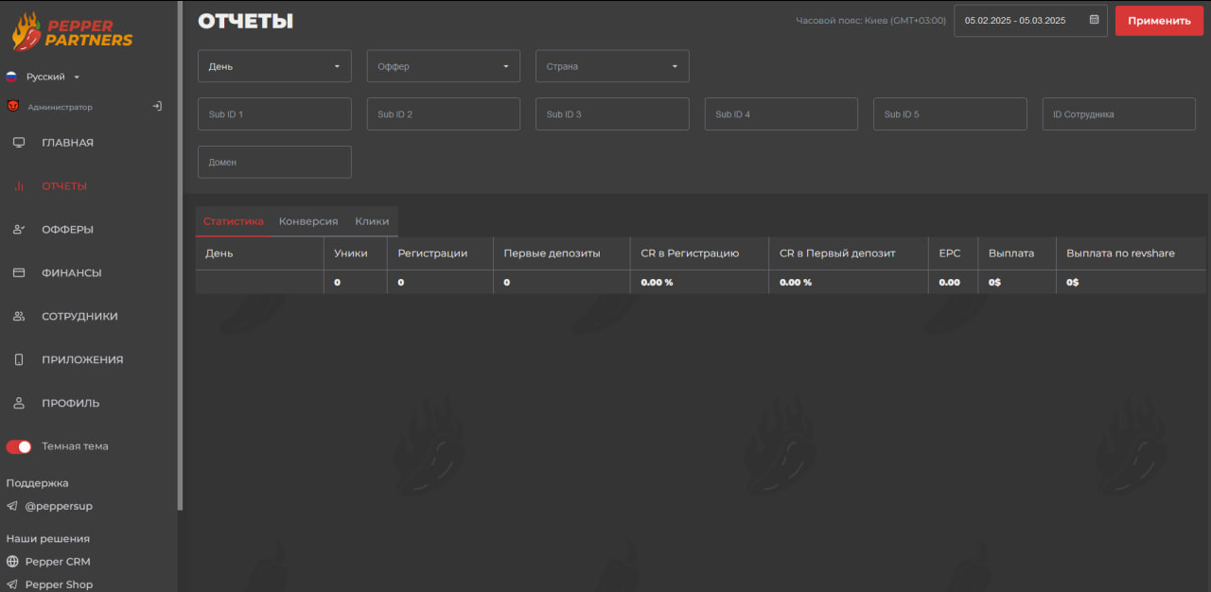Click the Pepper Partners logo
The height and width of the screenshot is (592, 1211).
click(73, 31)
